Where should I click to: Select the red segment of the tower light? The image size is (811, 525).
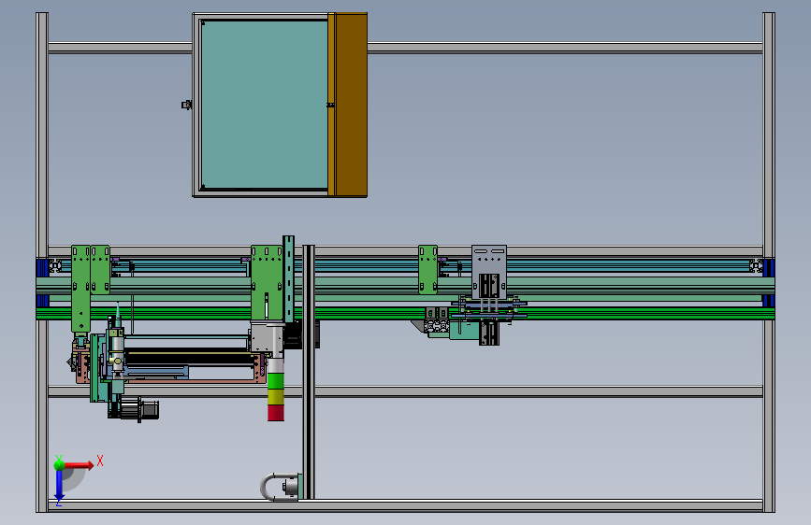click(276, 413)
